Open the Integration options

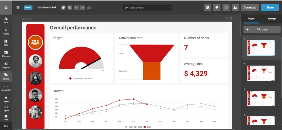[x=6, y=88]
